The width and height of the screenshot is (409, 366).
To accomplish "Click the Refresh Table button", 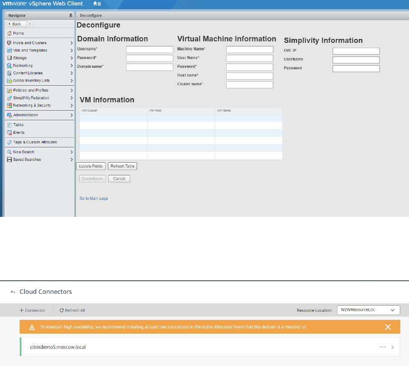I will (x=122, y=166).
